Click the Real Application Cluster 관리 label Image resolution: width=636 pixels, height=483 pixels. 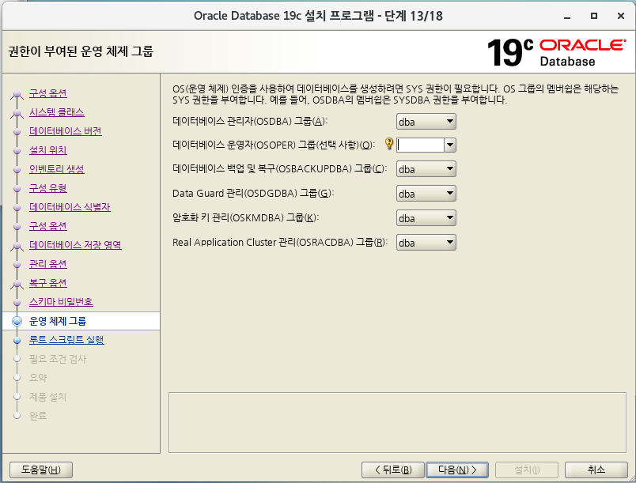(279, 243)
